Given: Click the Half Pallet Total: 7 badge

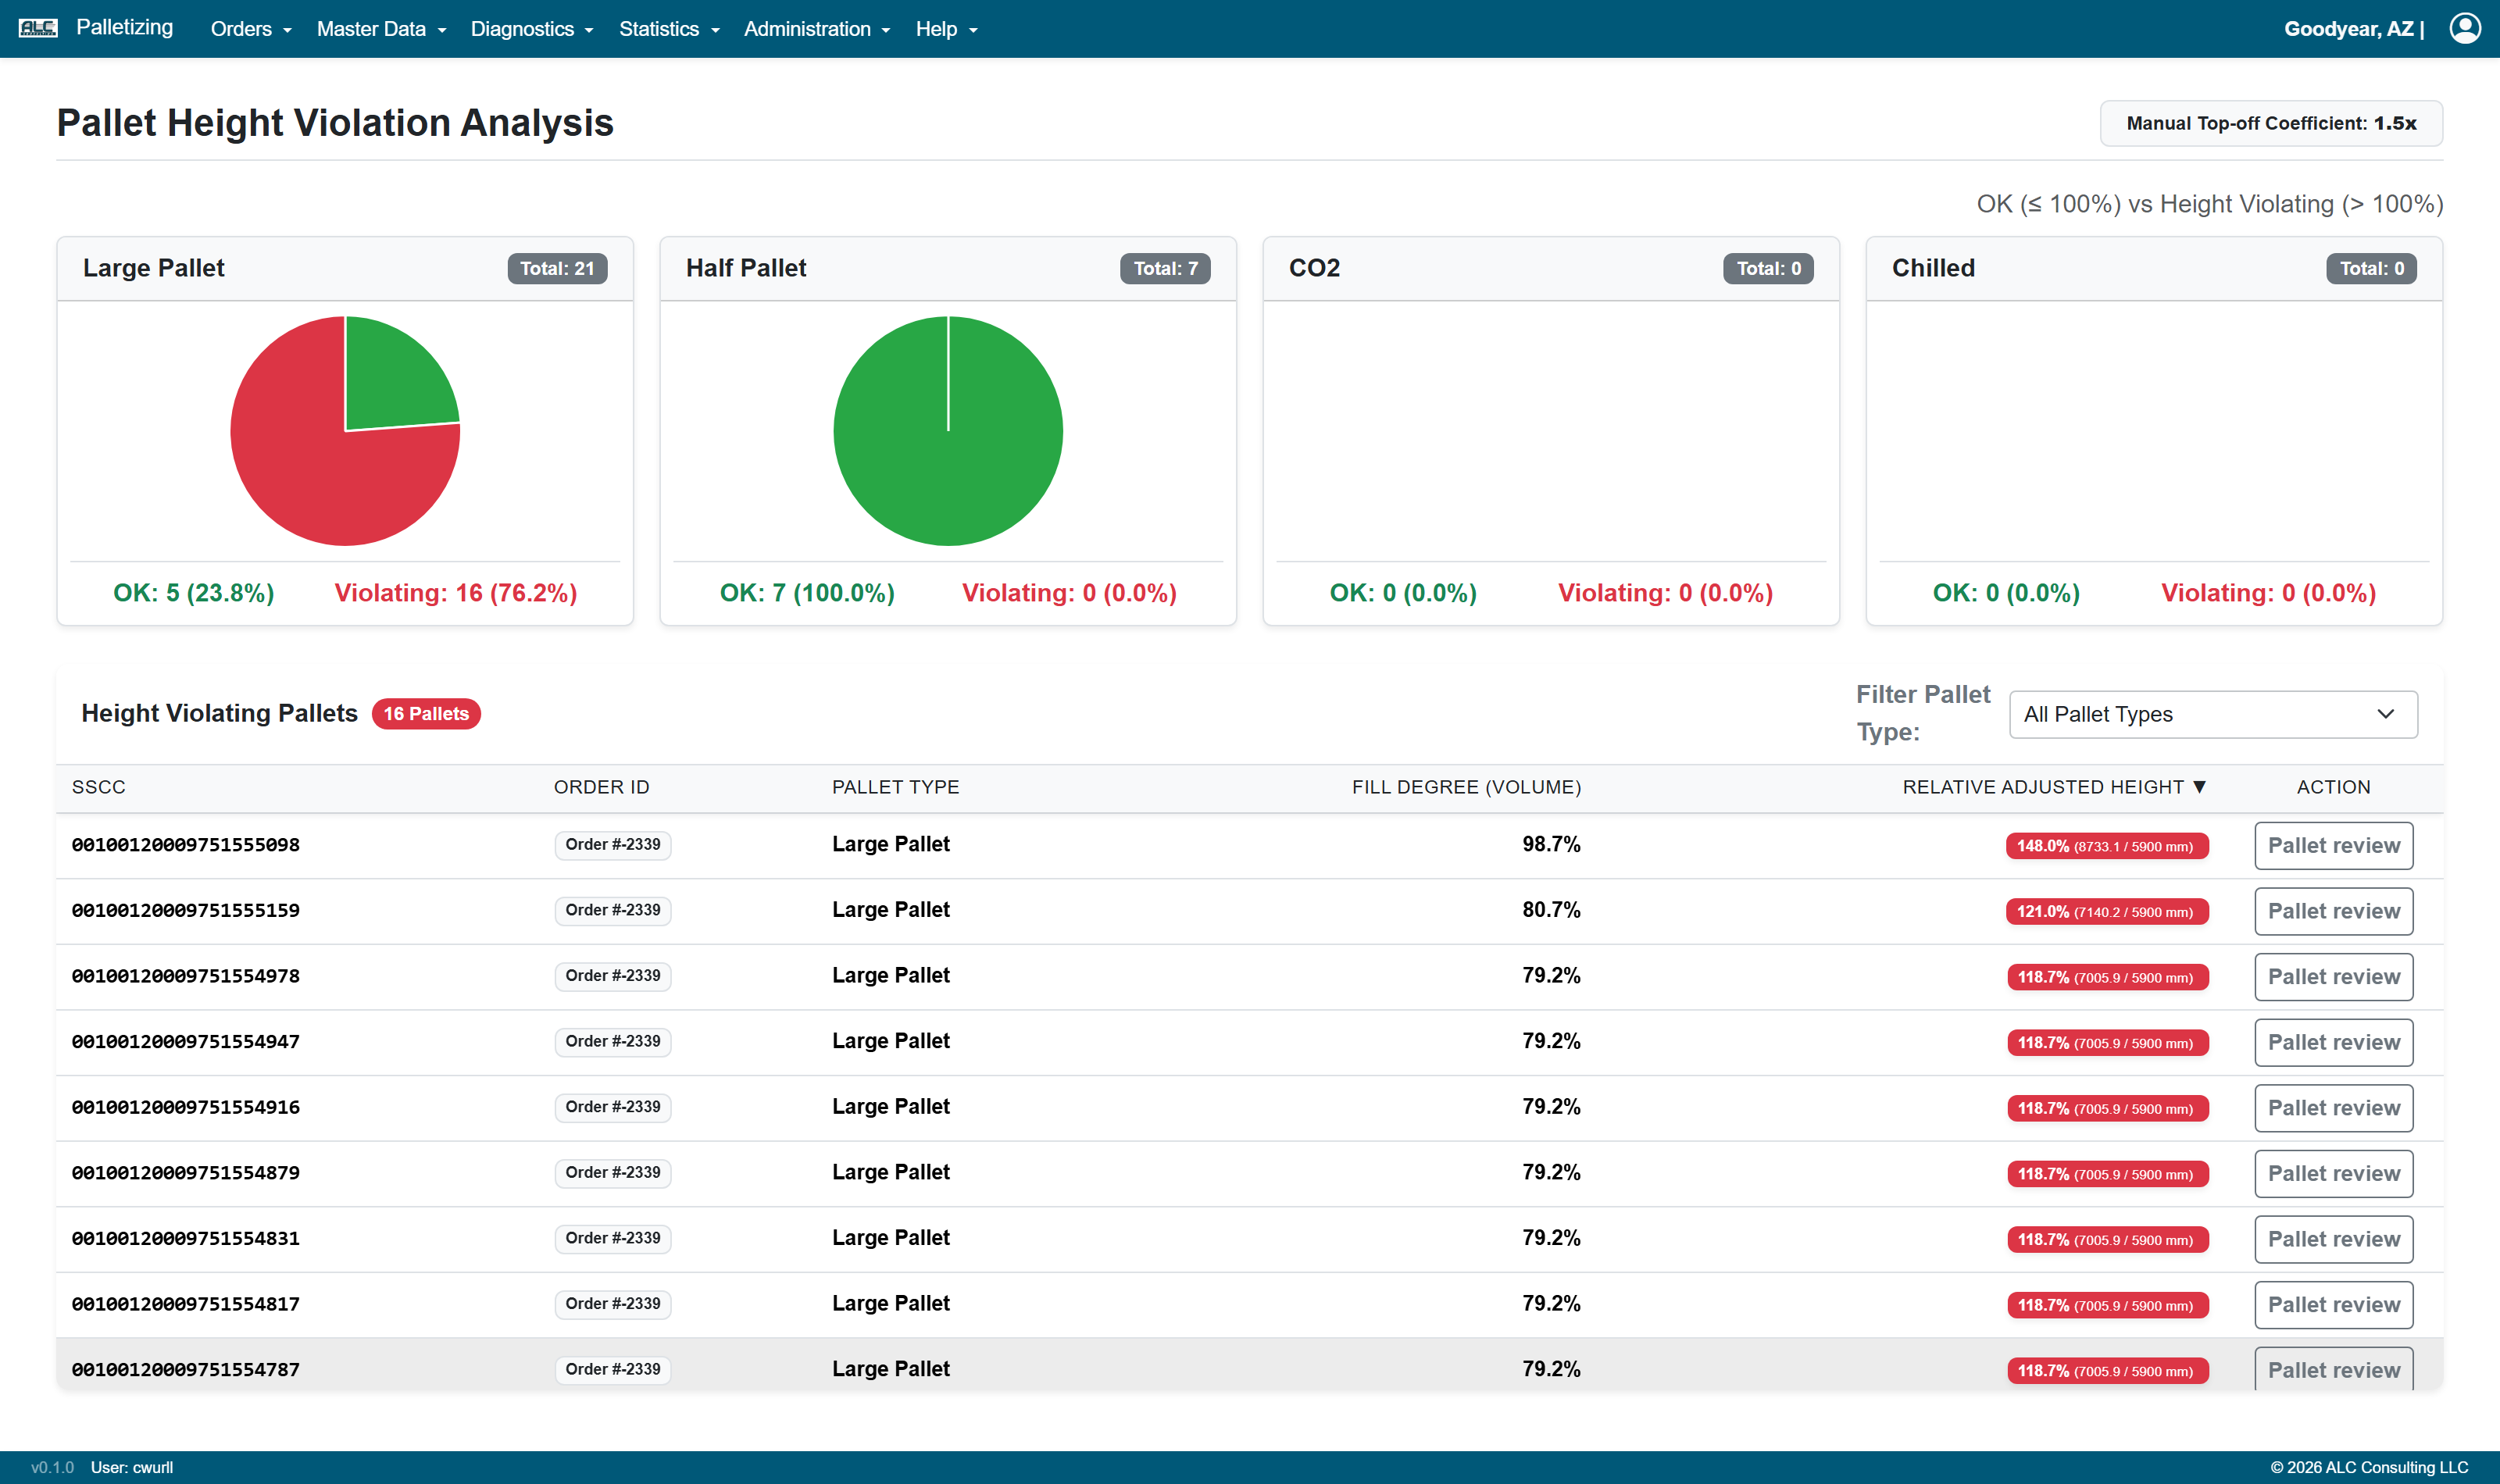Looking at the screenshot, I should (1165, 268).
